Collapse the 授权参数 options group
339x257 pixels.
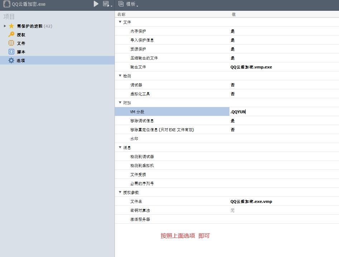[120, 192]
